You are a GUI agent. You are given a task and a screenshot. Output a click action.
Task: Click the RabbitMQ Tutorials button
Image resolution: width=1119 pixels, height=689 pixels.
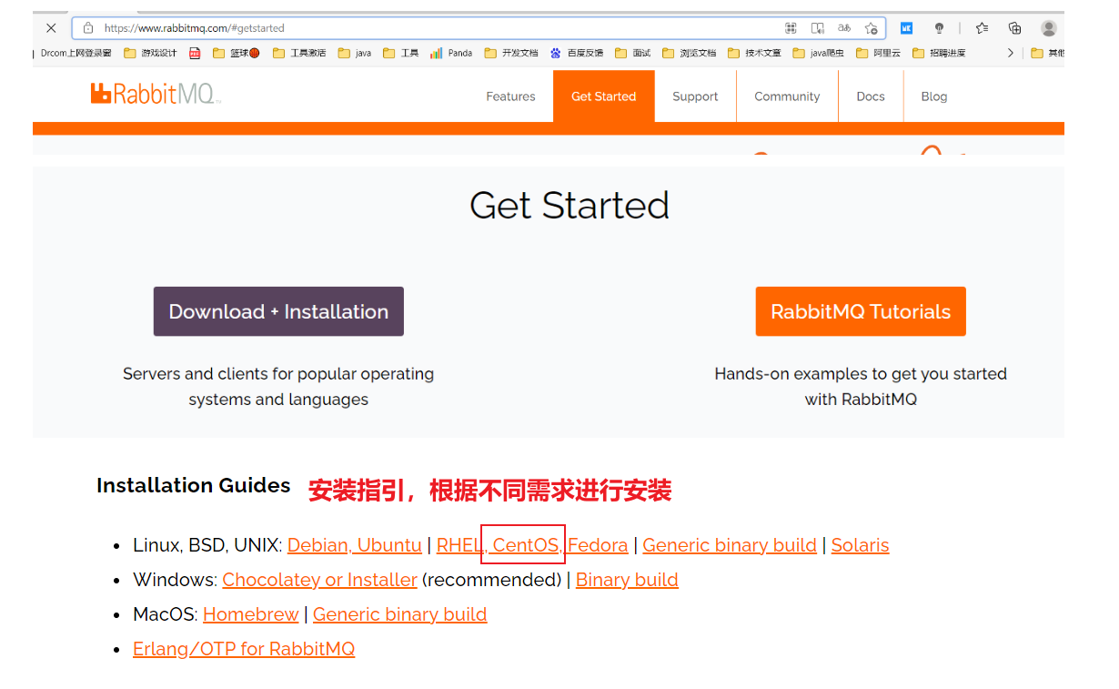(x=861, y=311)
